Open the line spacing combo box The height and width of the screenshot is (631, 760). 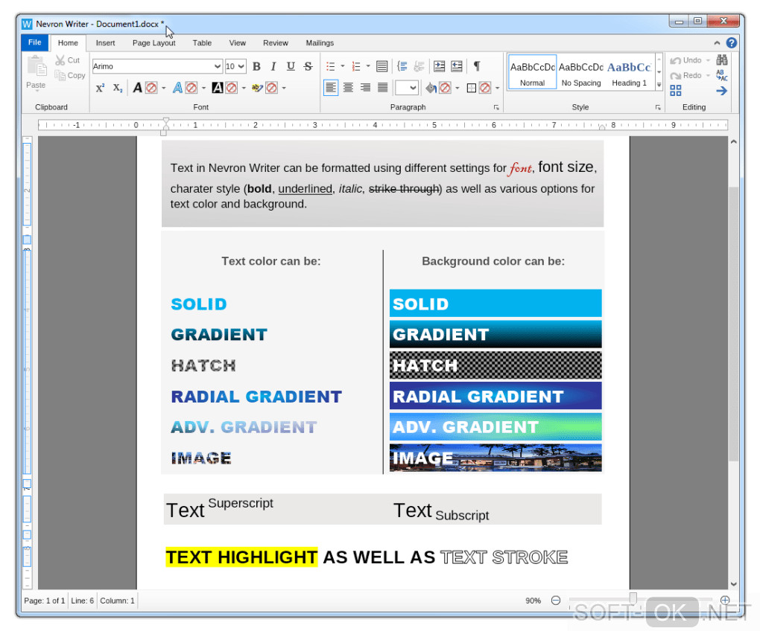(x=406, y=88)
